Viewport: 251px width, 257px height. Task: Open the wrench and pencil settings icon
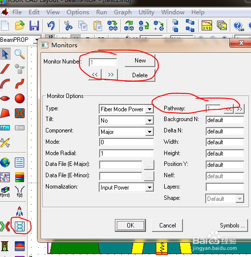click(5, 143)
